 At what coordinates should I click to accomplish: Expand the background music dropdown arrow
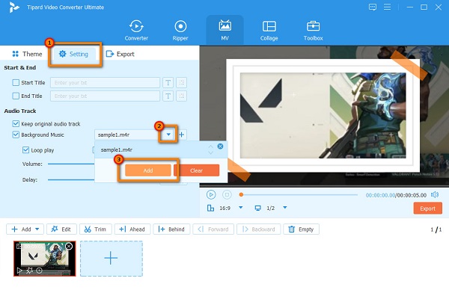(168, 135)
